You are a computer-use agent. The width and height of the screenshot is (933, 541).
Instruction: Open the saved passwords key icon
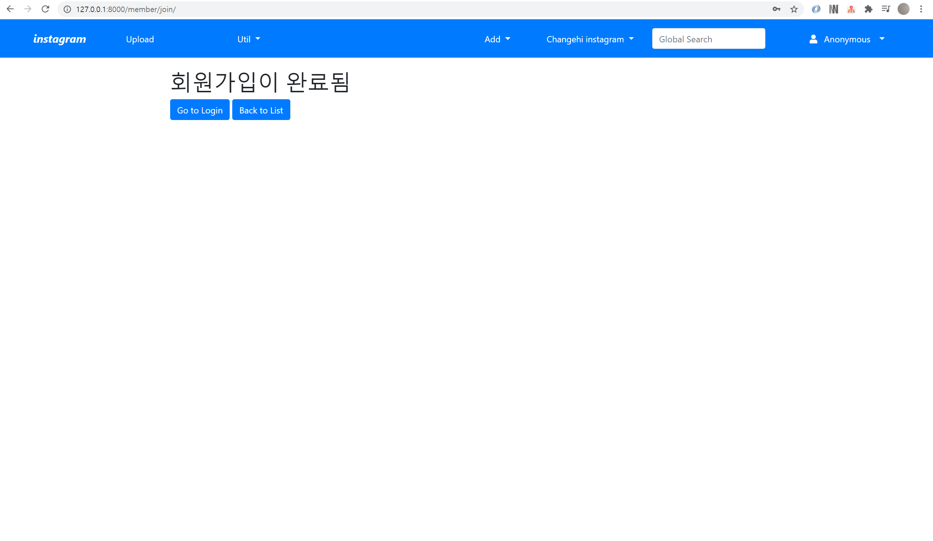[x=776, y=9]
